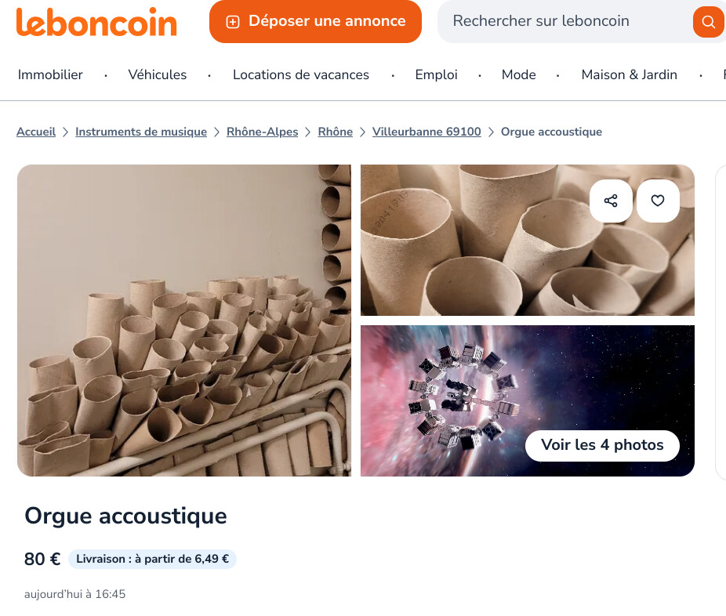This screenshot has width=726, height=616.
Task: Go to the Mode category
Action: point(518,74)
